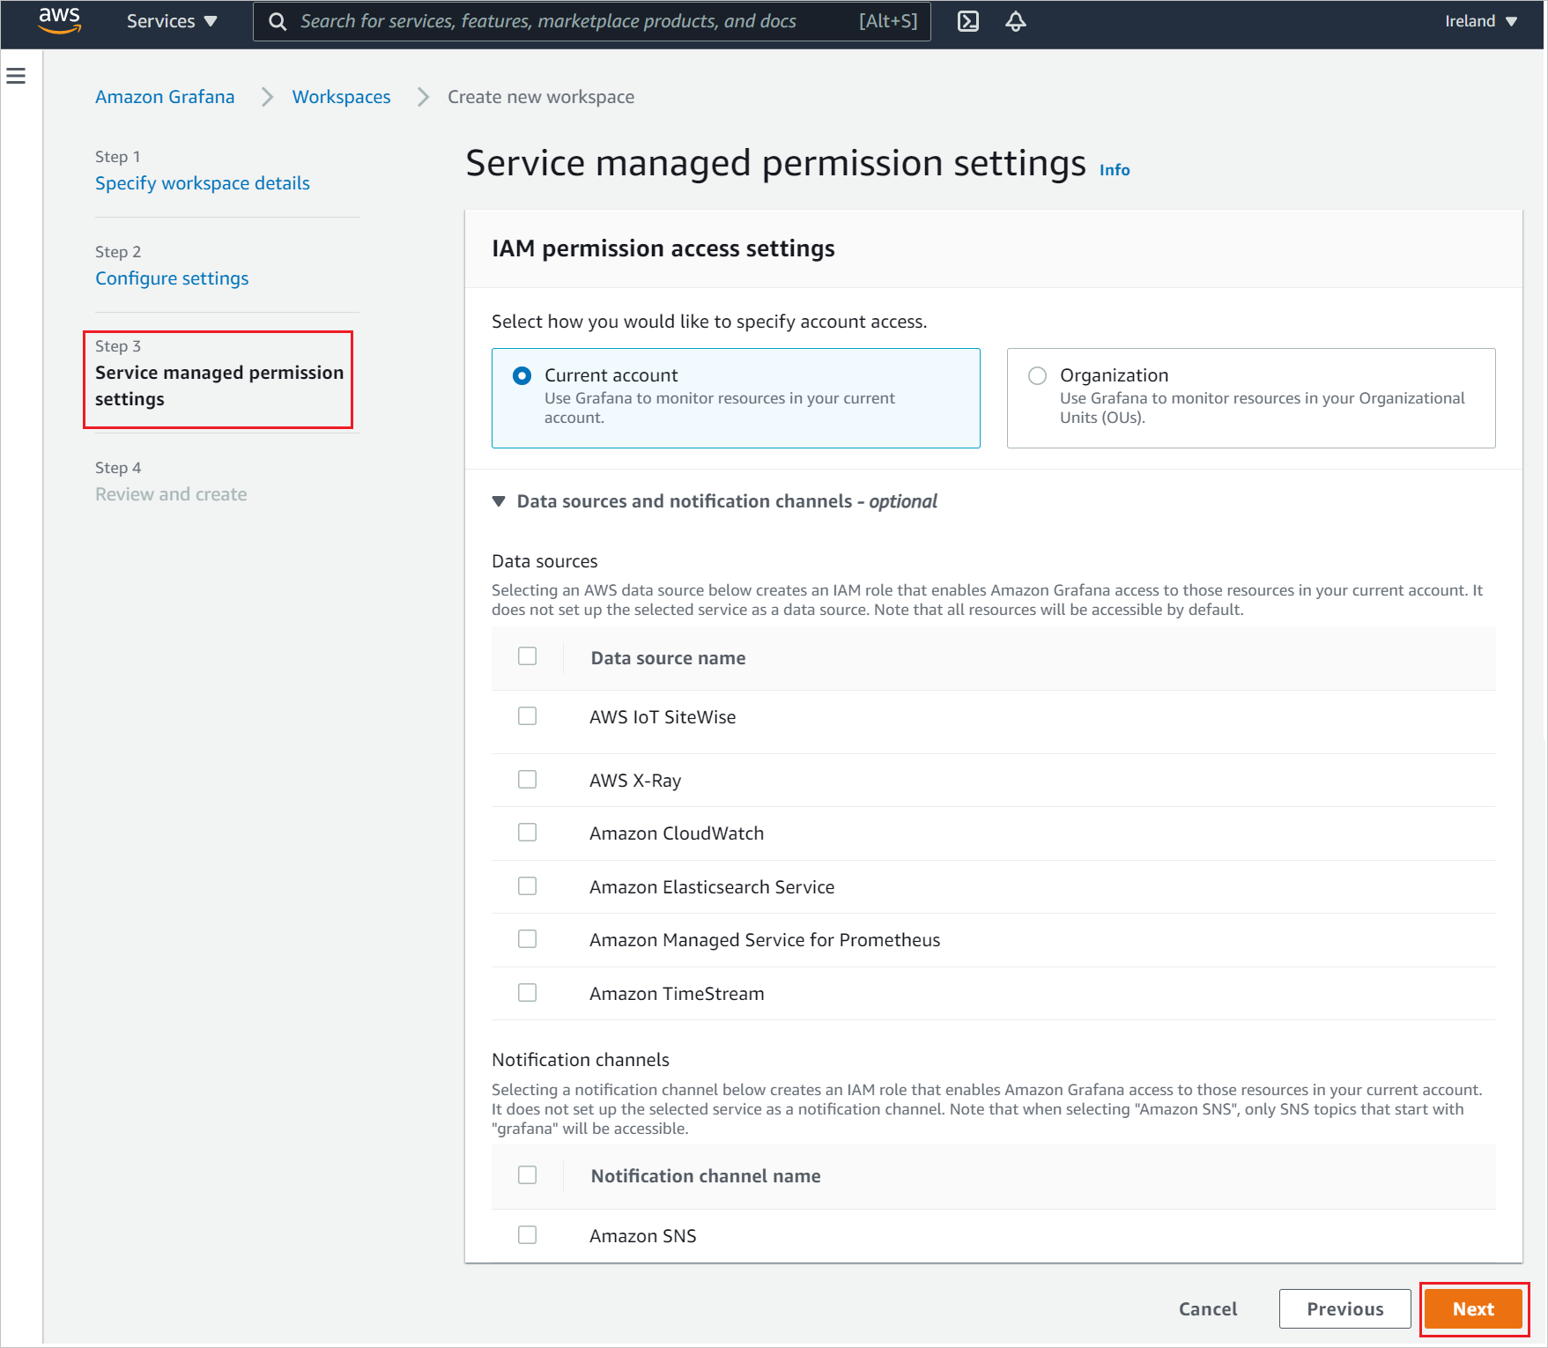Click the Amazon SNS row label
The width and height of the screenshot is (1548, 1348).
click(x=643, y=1236)
